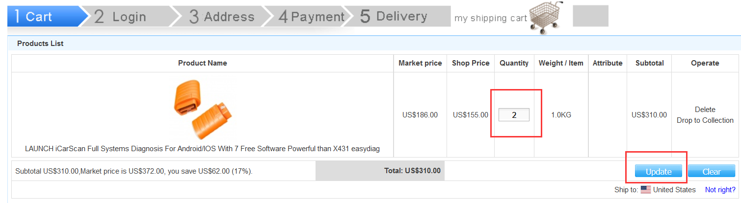
Task: Go to the 1 Cart step
Action: (43, 17)
